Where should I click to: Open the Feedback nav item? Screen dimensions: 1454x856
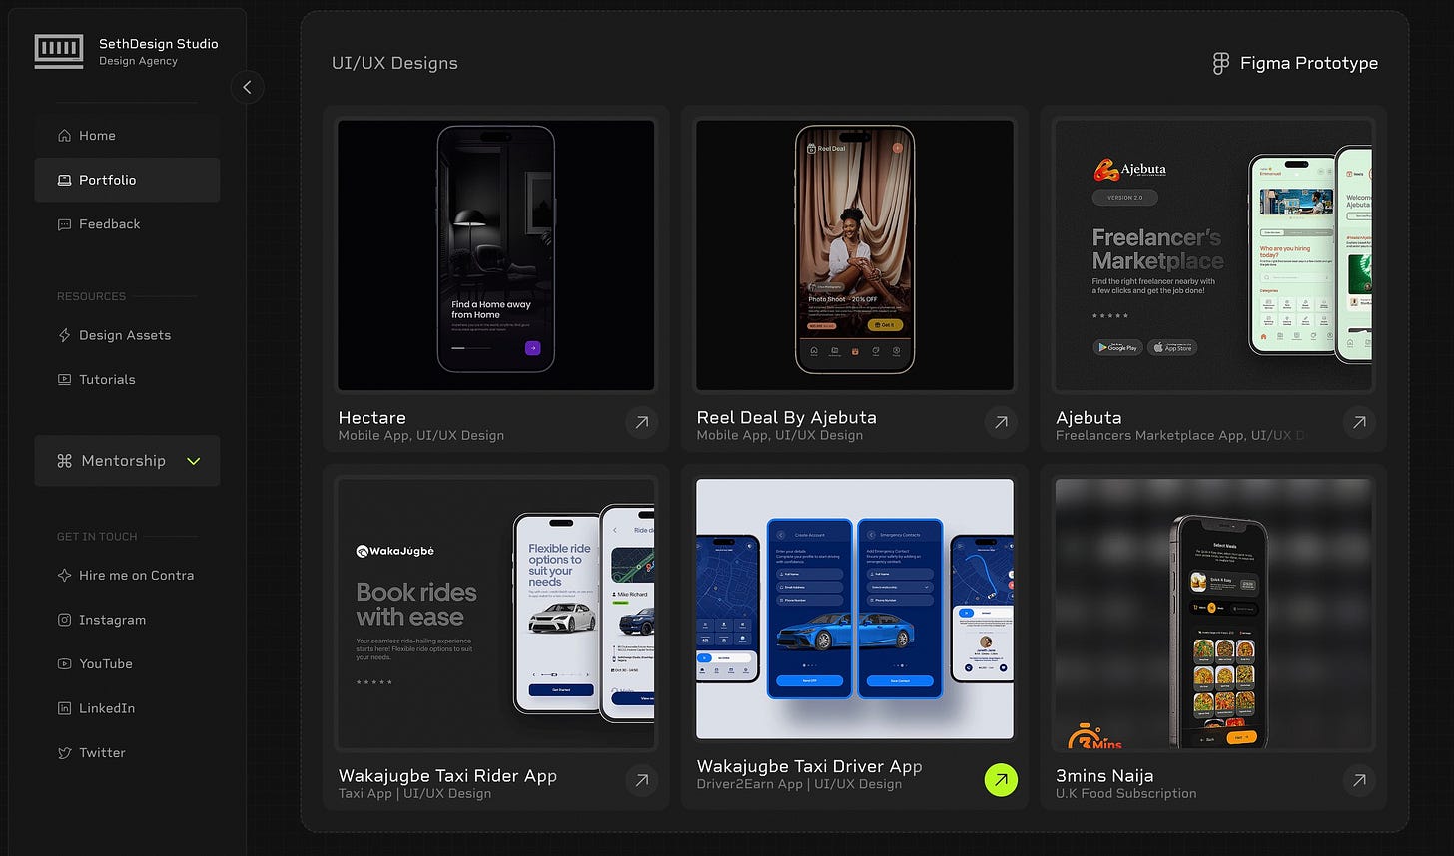click(127, 224)
